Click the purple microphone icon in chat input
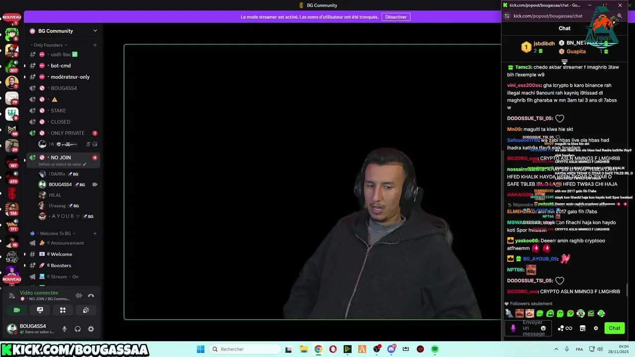The height and width of the screenshot is (357, 635). click(x=513, y=328)
